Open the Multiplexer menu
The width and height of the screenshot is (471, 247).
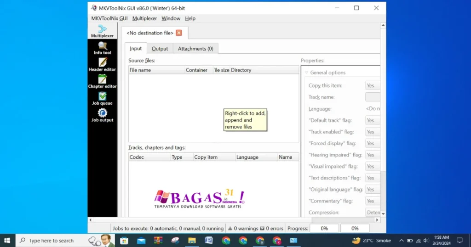click(144, 18)
